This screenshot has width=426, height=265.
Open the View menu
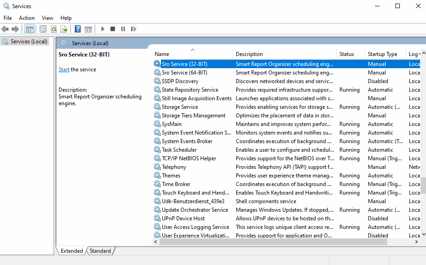click(47, 18)
